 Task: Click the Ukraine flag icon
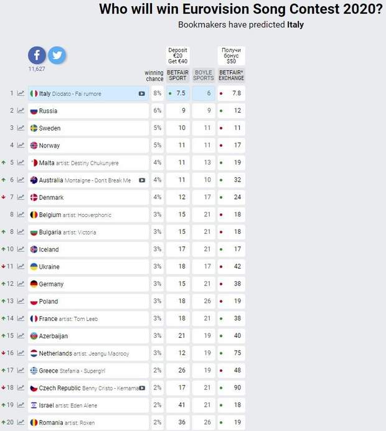point(34,267)
